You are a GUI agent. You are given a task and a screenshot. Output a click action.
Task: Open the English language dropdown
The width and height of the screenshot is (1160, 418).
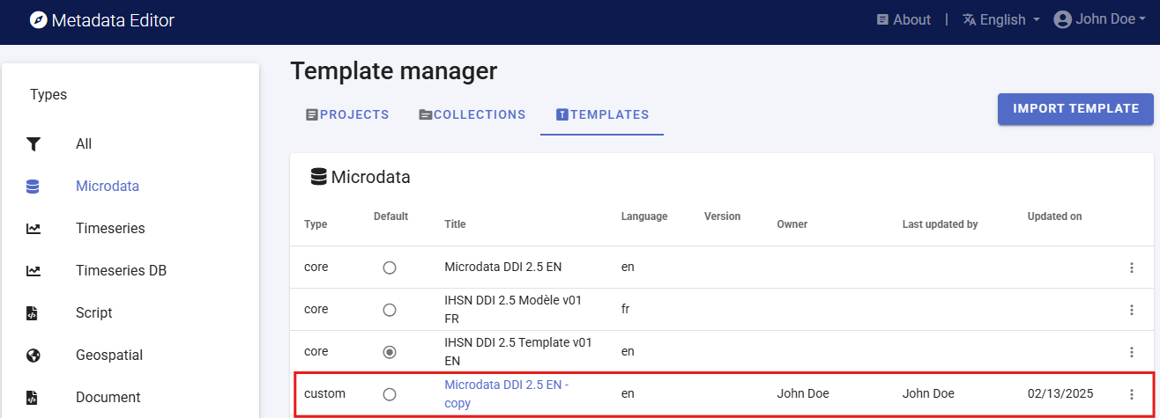pyautogui.click(x=1001, y=19)
